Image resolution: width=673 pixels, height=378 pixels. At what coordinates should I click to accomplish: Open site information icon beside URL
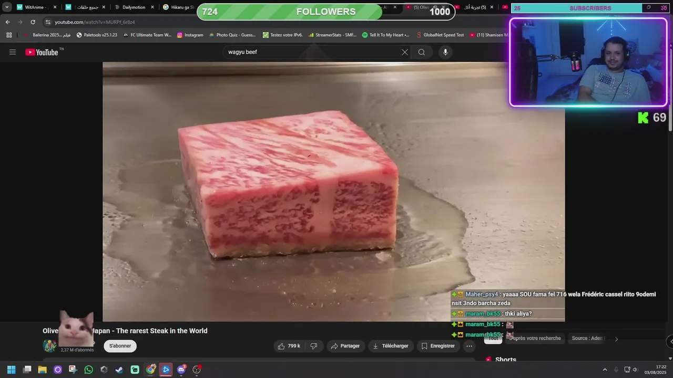tap(48, 22)
